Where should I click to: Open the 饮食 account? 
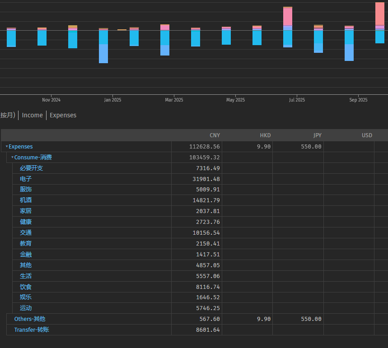(x=26, y=287)
